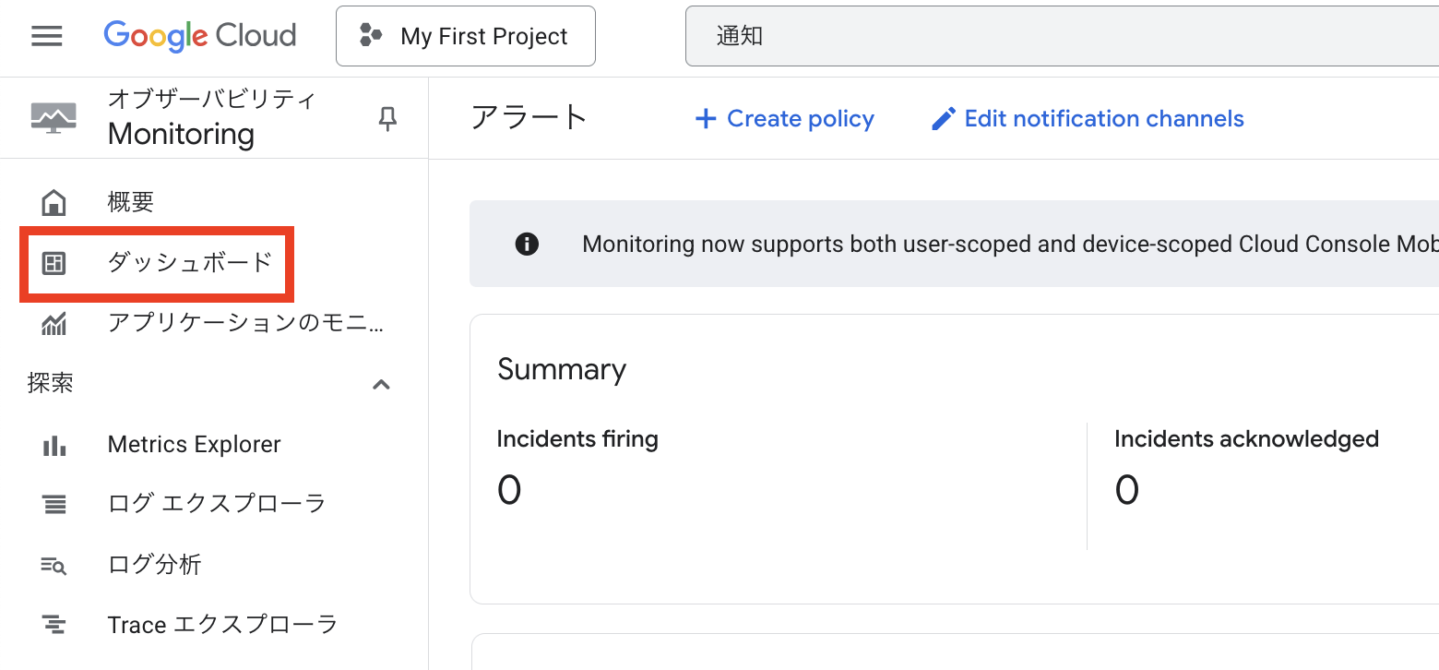Click Edit notification channels
The height and width of the screenshot is (670, 1439).
(1088, 119)
